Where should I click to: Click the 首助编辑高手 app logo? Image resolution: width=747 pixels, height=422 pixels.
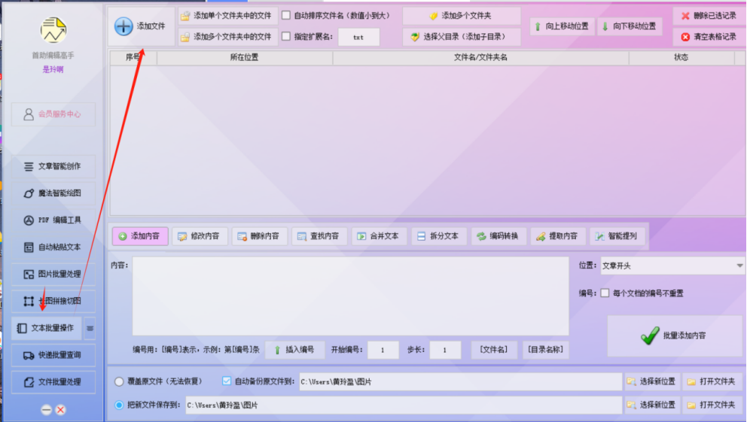click(x=53, y=30)
